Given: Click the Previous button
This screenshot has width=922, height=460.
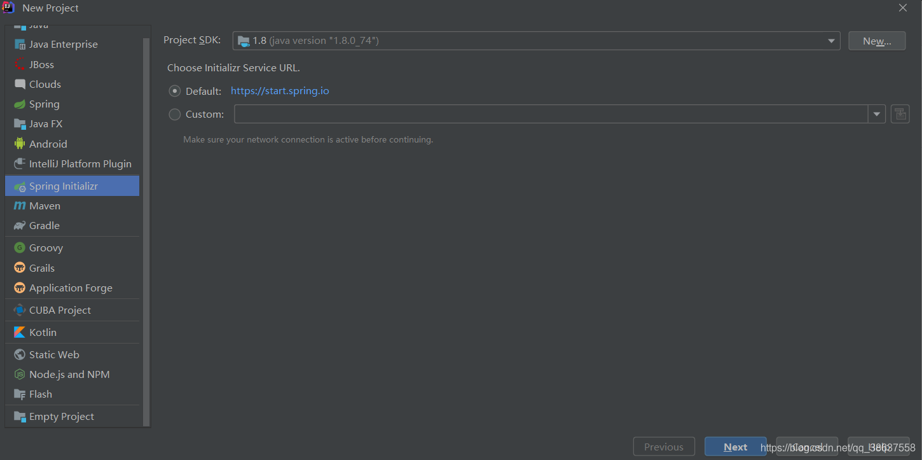Looking at the screenshot, I should click(664, 447).
